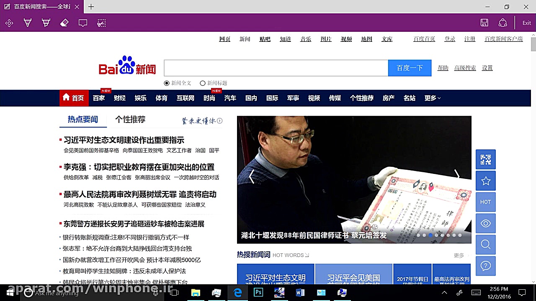The width and height of the screenshot is (536, 301).
Task: Open Task View on the taskbar
Action: pyautogui.click(x=174, y=293)
